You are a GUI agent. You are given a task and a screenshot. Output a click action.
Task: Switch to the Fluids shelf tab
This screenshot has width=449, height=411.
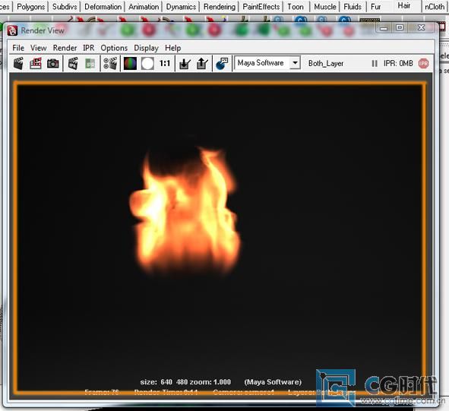coord(353,7)
